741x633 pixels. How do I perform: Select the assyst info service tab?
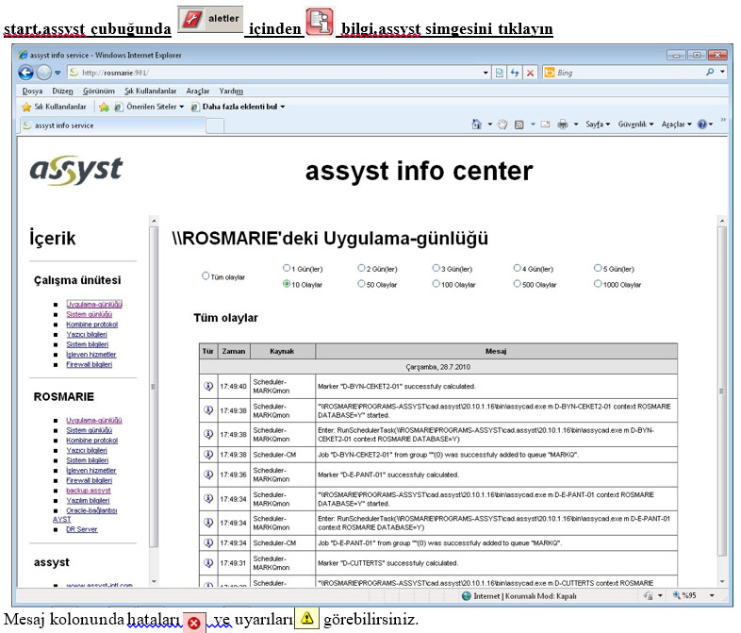point(112,125)
